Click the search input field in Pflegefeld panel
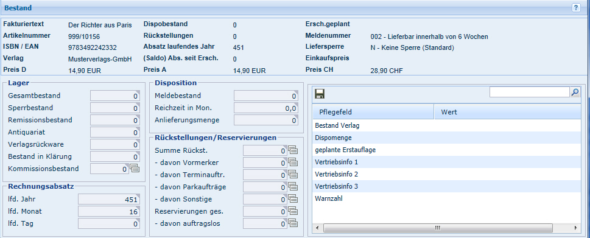Screen dimensions: 590x238 coord(530,92)
